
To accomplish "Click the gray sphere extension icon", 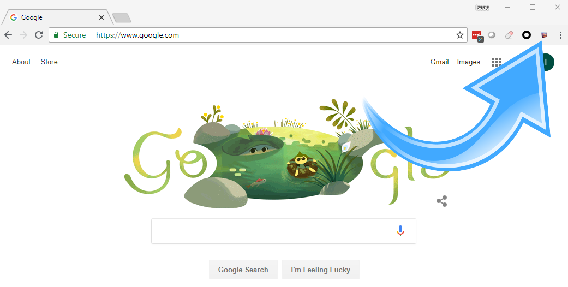I will 492,35.
